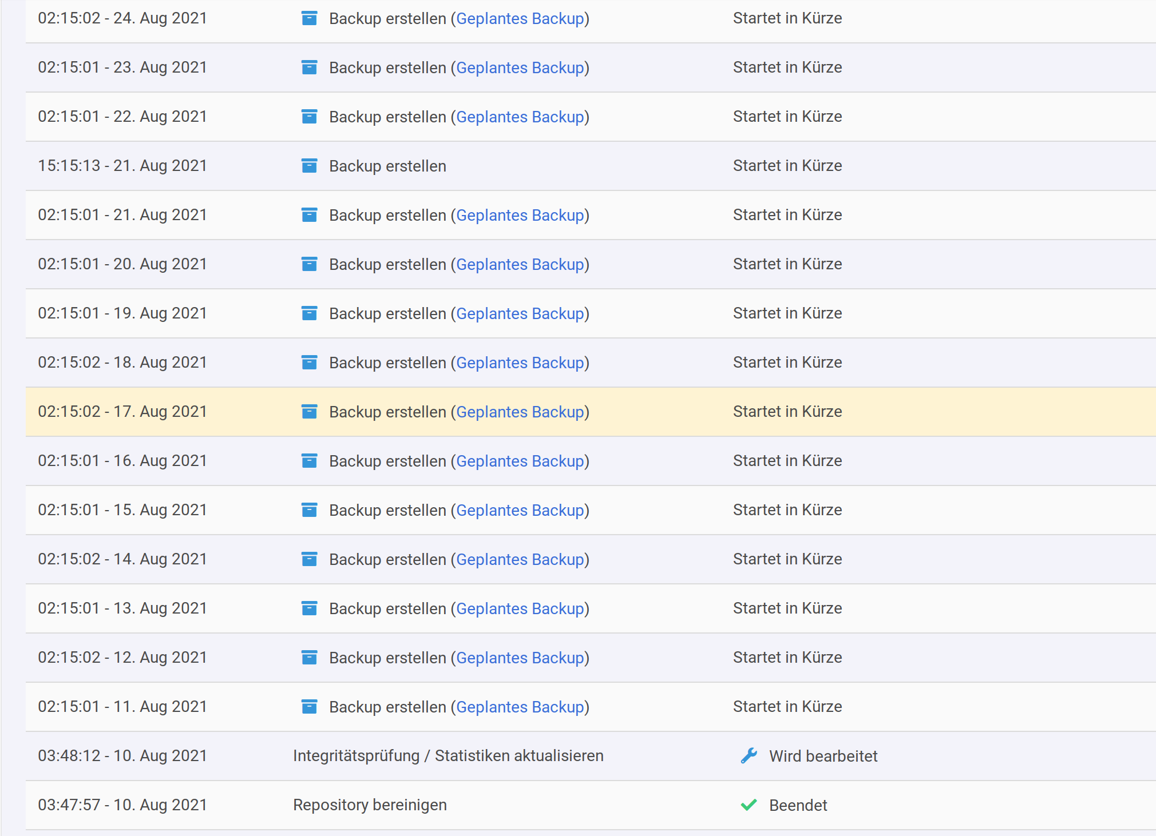This screenshot has height=836, width=1156.
Task: Open Geplantes Backup link for 12. Aug 2021
Action: click(520, 658)
